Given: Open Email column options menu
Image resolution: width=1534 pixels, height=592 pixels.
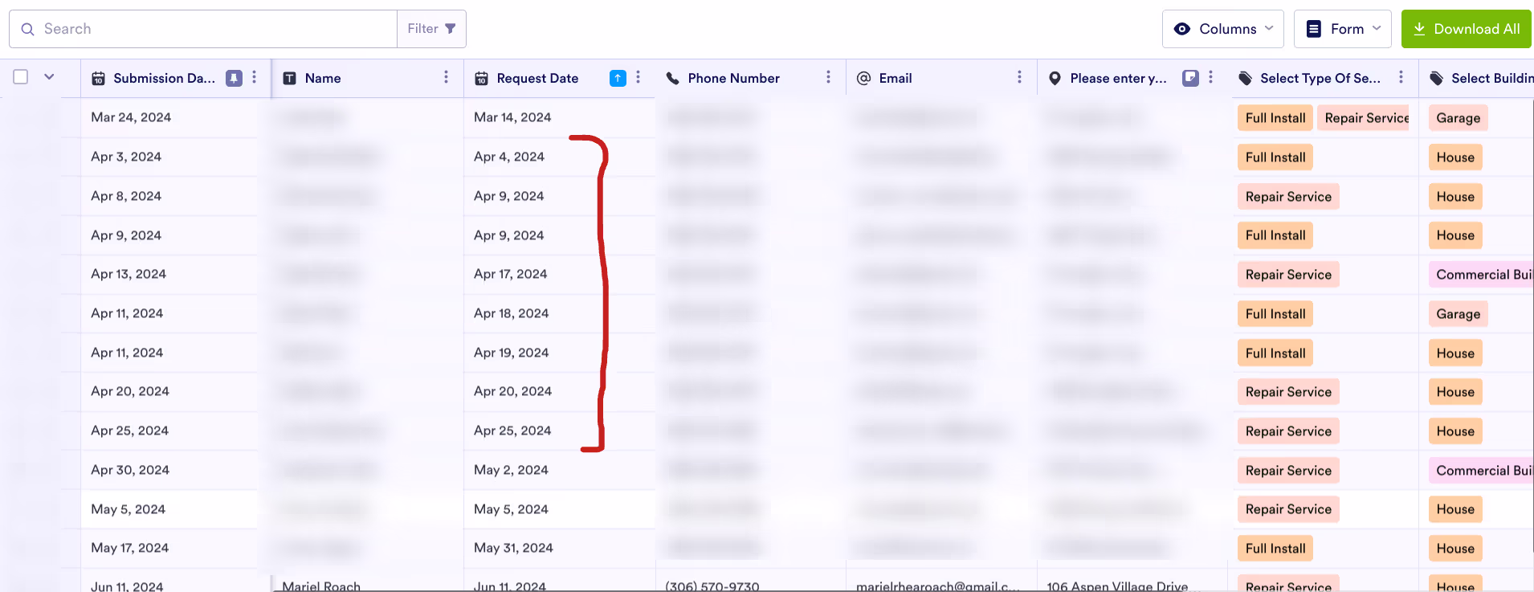Looking at the screenshot, I should (1020, 77).
